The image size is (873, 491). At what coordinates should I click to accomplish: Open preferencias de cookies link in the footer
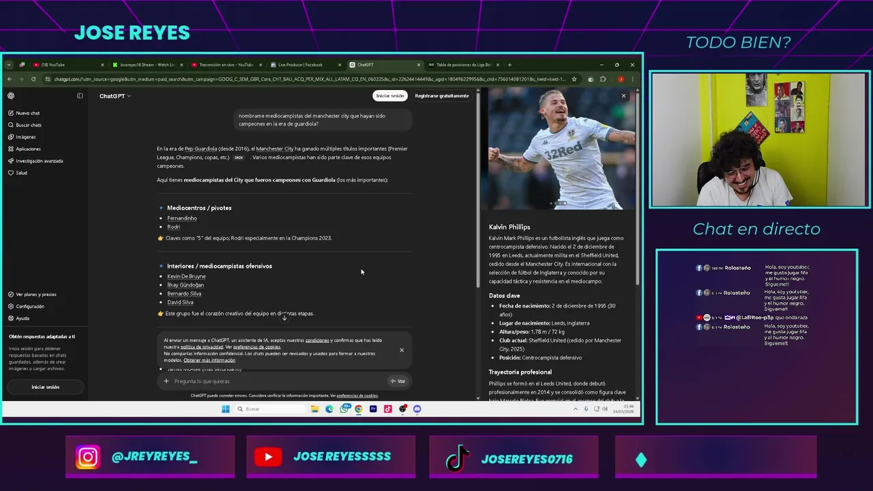(x=357, y=396)
